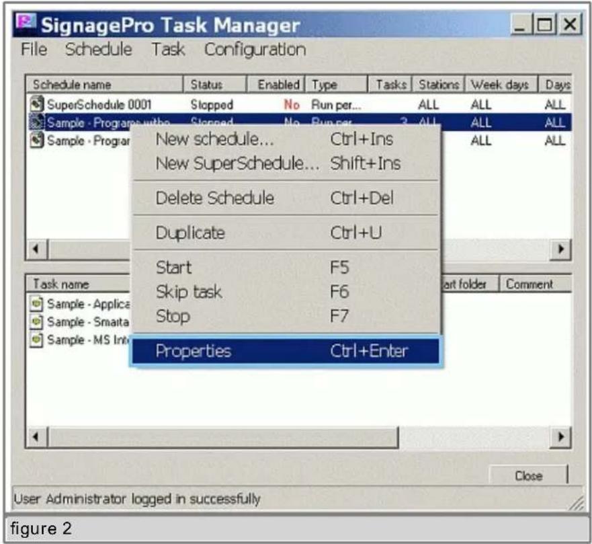Choose New schedule... from context menu
Screen dimensions: 592x544
tap(286, 139)
